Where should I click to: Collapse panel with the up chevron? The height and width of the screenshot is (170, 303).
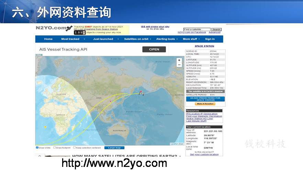(x=40, y=156)
